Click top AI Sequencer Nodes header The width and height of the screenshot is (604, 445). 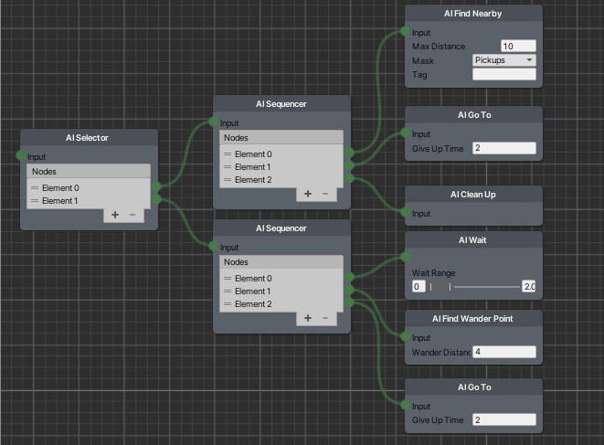point(281,138)
